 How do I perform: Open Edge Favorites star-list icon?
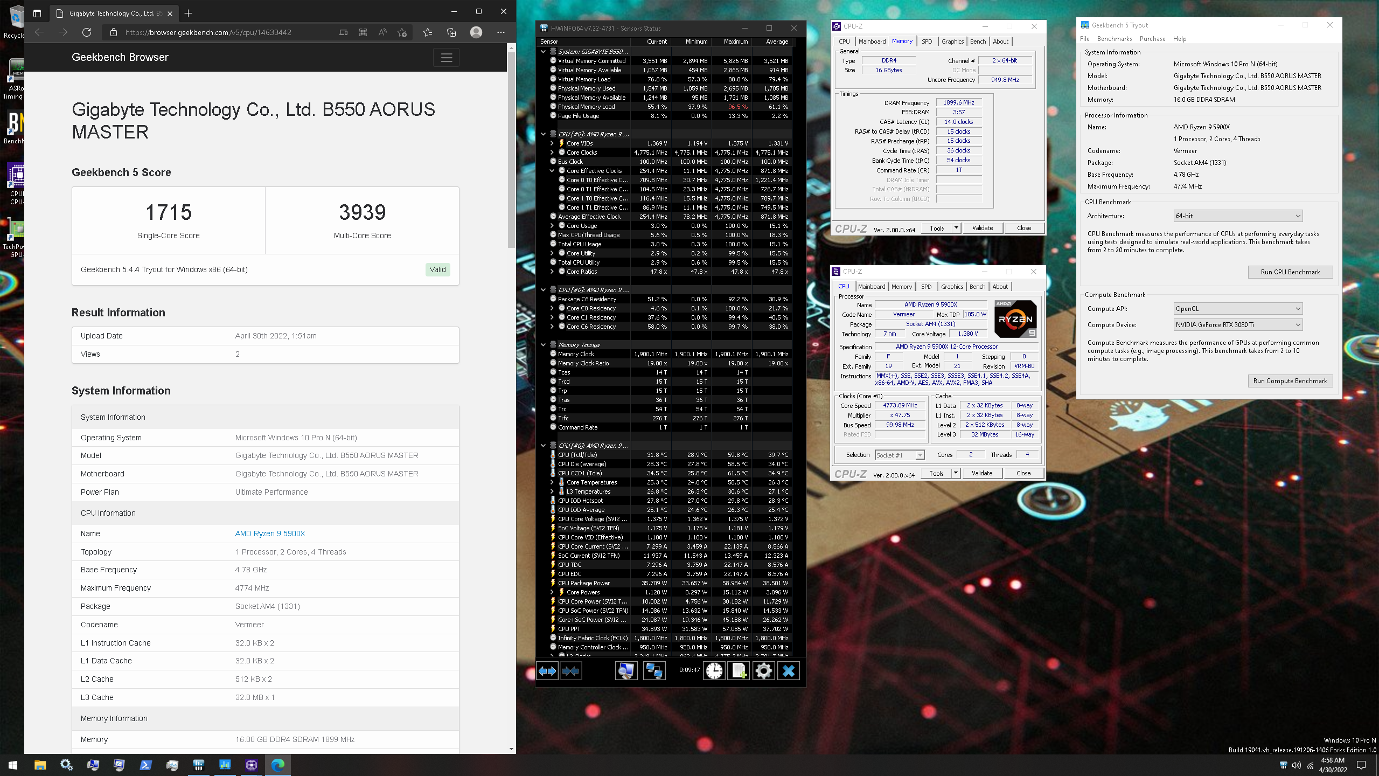[x=428, y=32]
